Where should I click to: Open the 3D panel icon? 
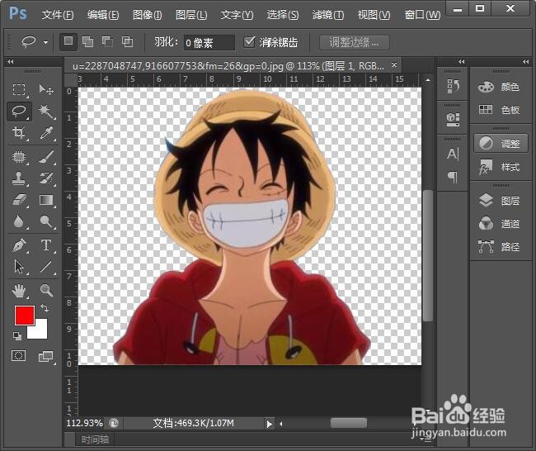coord(453,120)
